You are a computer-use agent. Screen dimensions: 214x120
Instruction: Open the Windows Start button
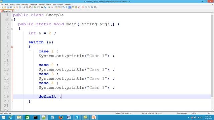(3, 117)
